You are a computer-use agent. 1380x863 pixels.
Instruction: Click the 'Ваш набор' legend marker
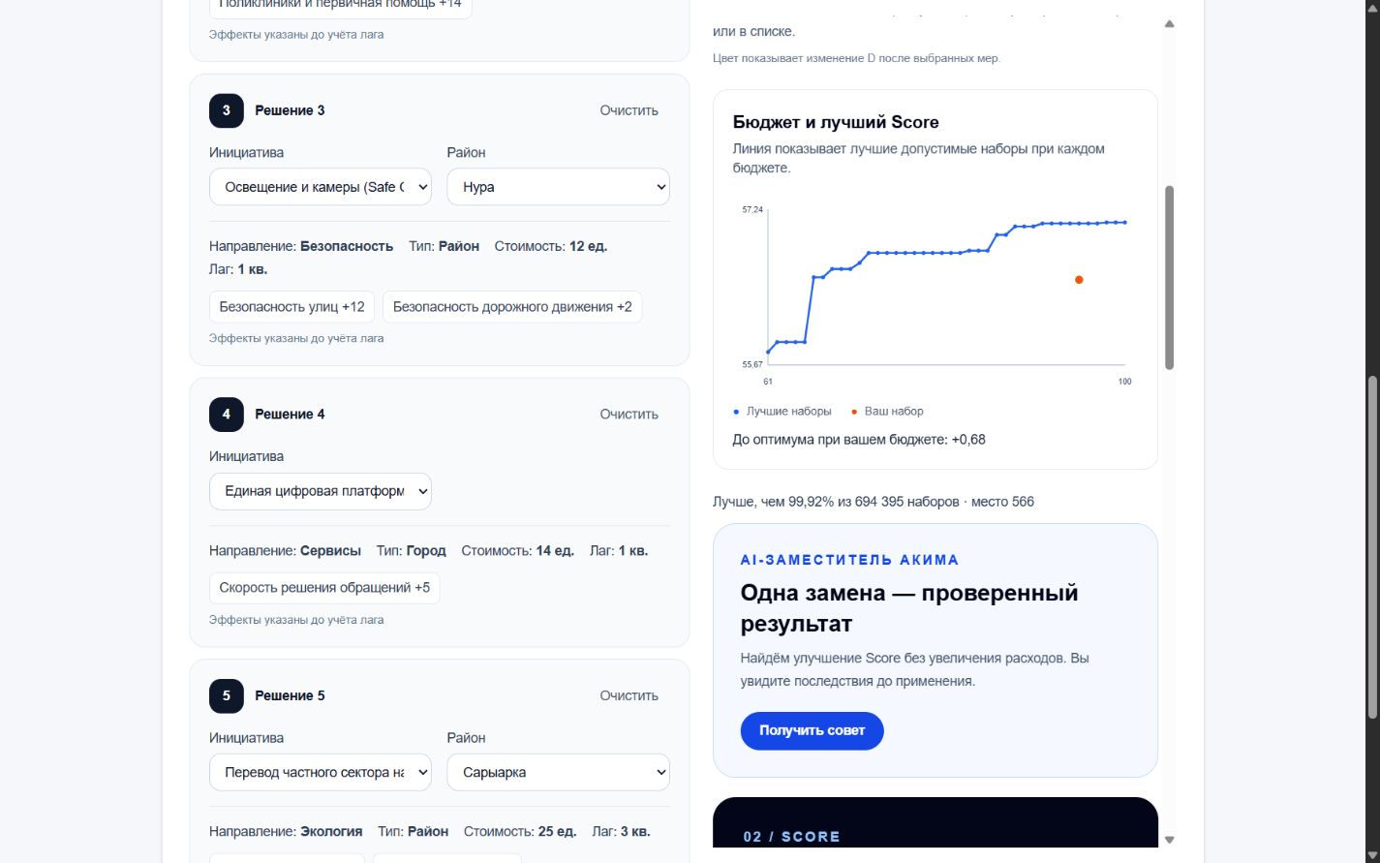[854, 412]
